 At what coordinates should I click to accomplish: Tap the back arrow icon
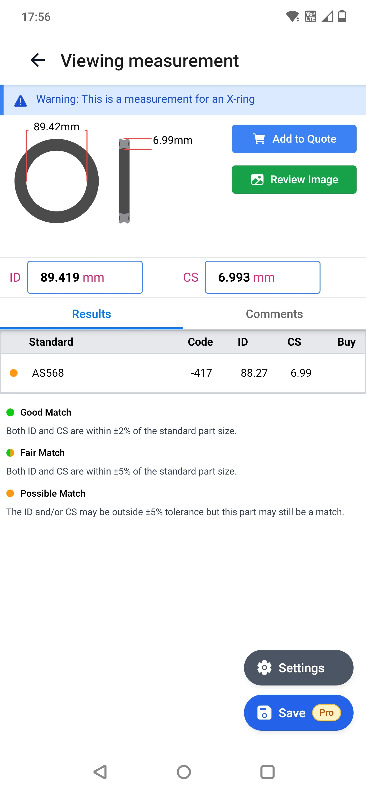[x=38, y=60]
